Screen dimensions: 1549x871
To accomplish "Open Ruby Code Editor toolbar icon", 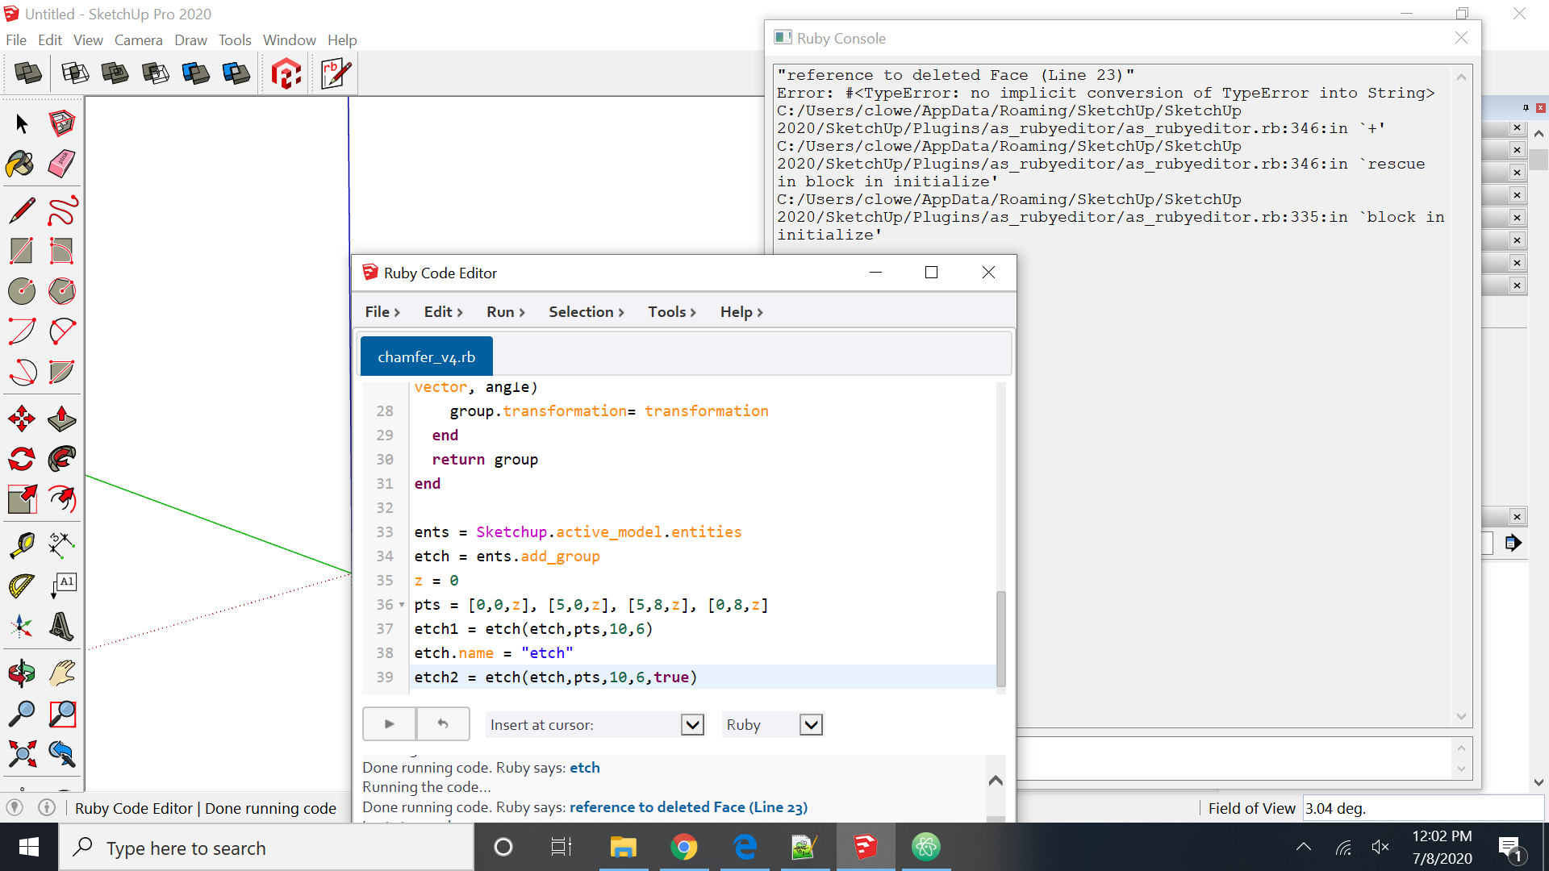I will (x=335, y=73).
